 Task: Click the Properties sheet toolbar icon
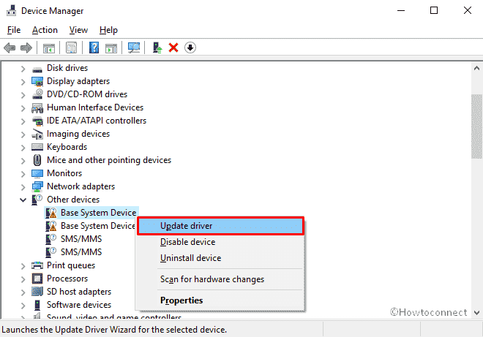point(72,48)
